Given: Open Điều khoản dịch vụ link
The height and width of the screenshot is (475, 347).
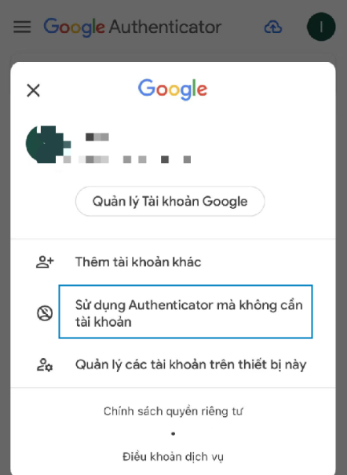Looking at the screenshot, I should tap(173, 457).
